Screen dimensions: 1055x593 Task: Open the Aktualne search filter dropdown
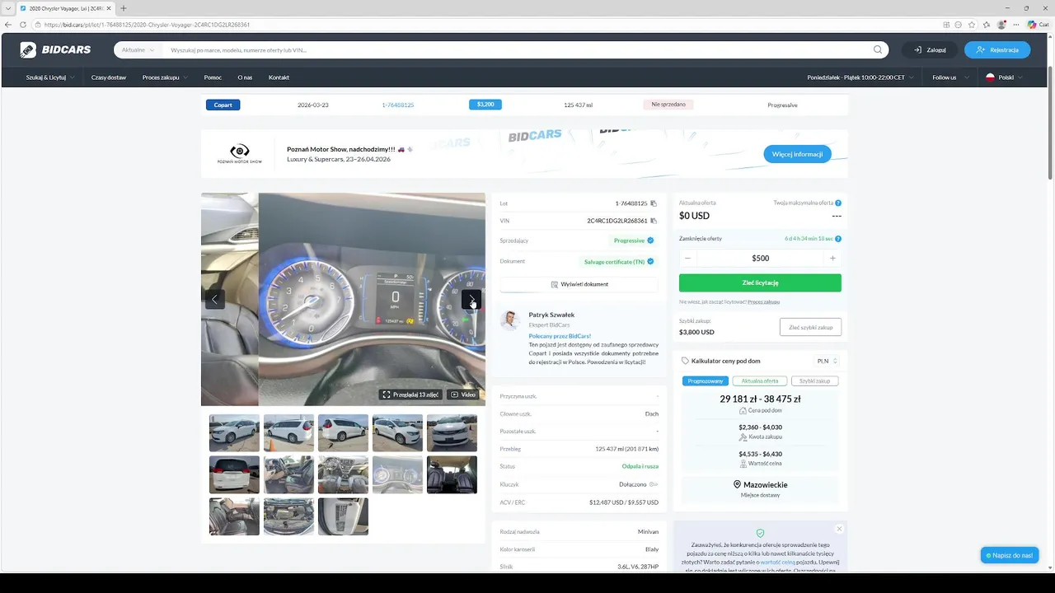click(138, 50)
